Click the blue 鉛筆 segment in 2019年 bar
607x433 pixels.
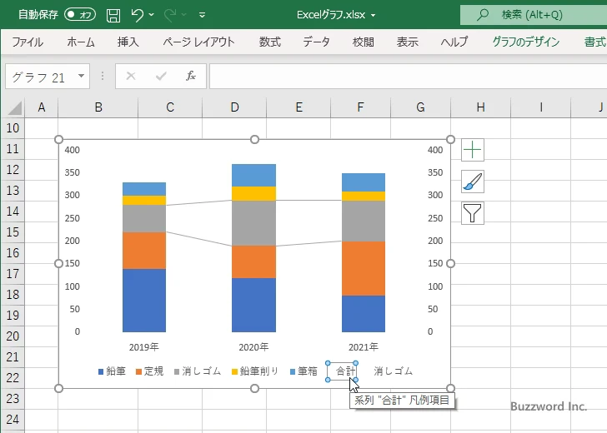tap(144, 301)
